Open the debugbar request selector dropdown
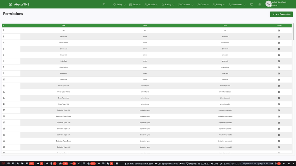Screen dimensions: 296x166 pyautogui.click(x=258, y=163)
